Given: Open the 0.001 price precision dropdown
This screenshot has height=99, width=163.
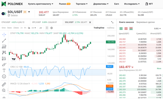Looking at the screenshot, I should coord(157,29).
